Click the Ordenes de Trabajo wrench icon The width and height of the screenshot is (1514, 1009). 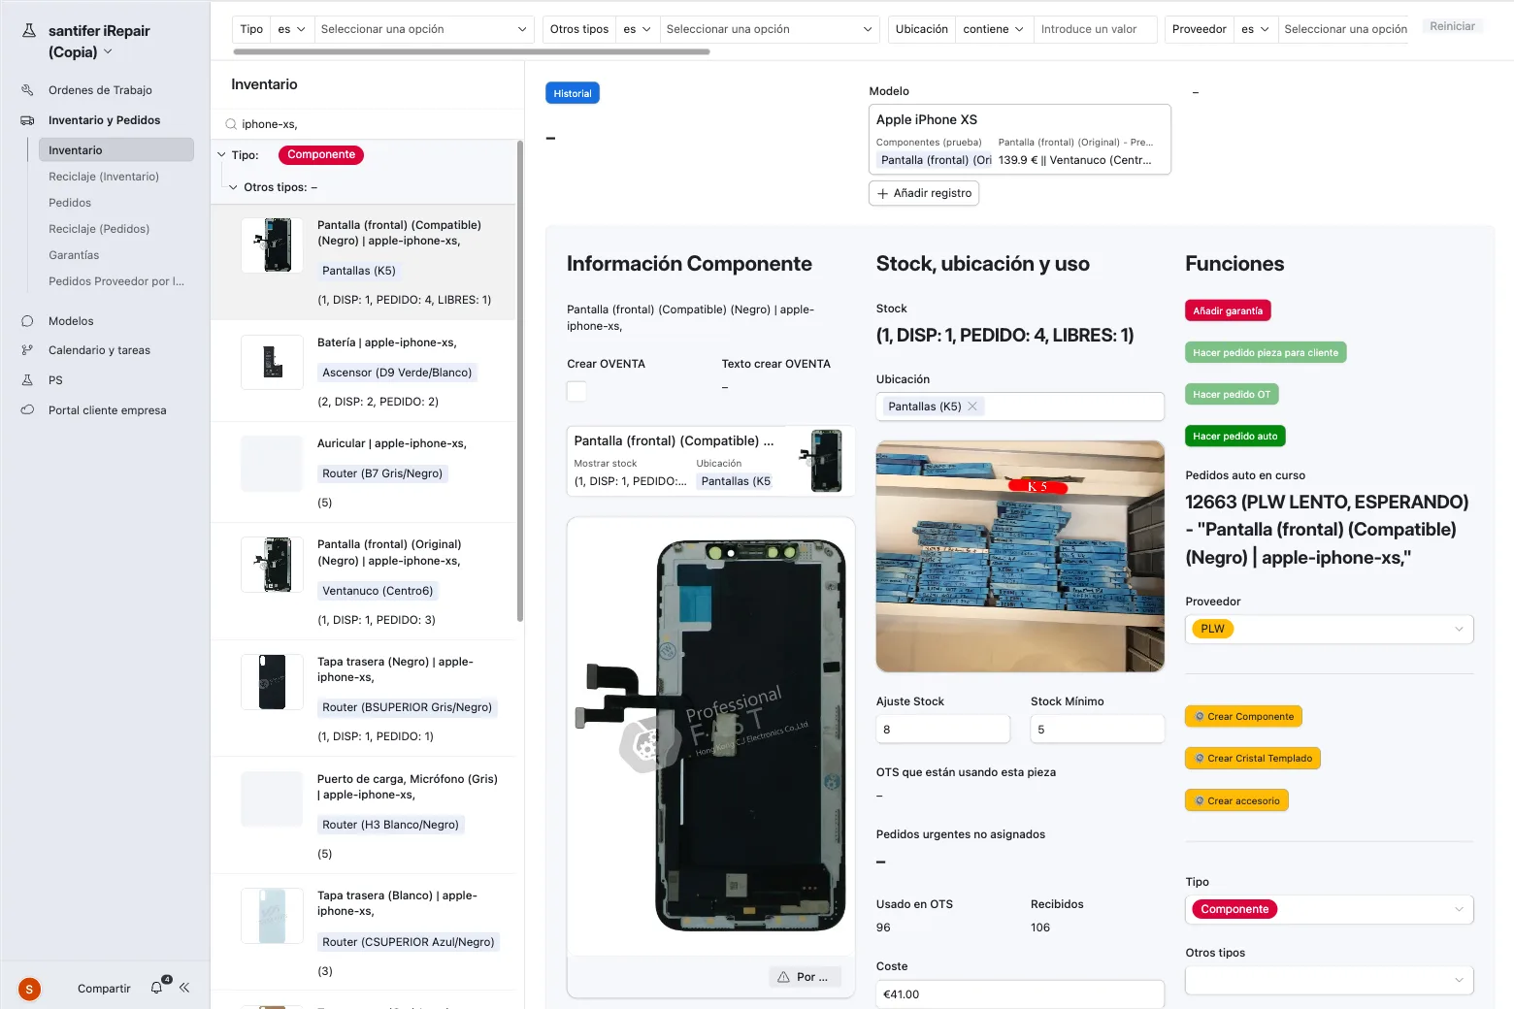click(27, 90)
